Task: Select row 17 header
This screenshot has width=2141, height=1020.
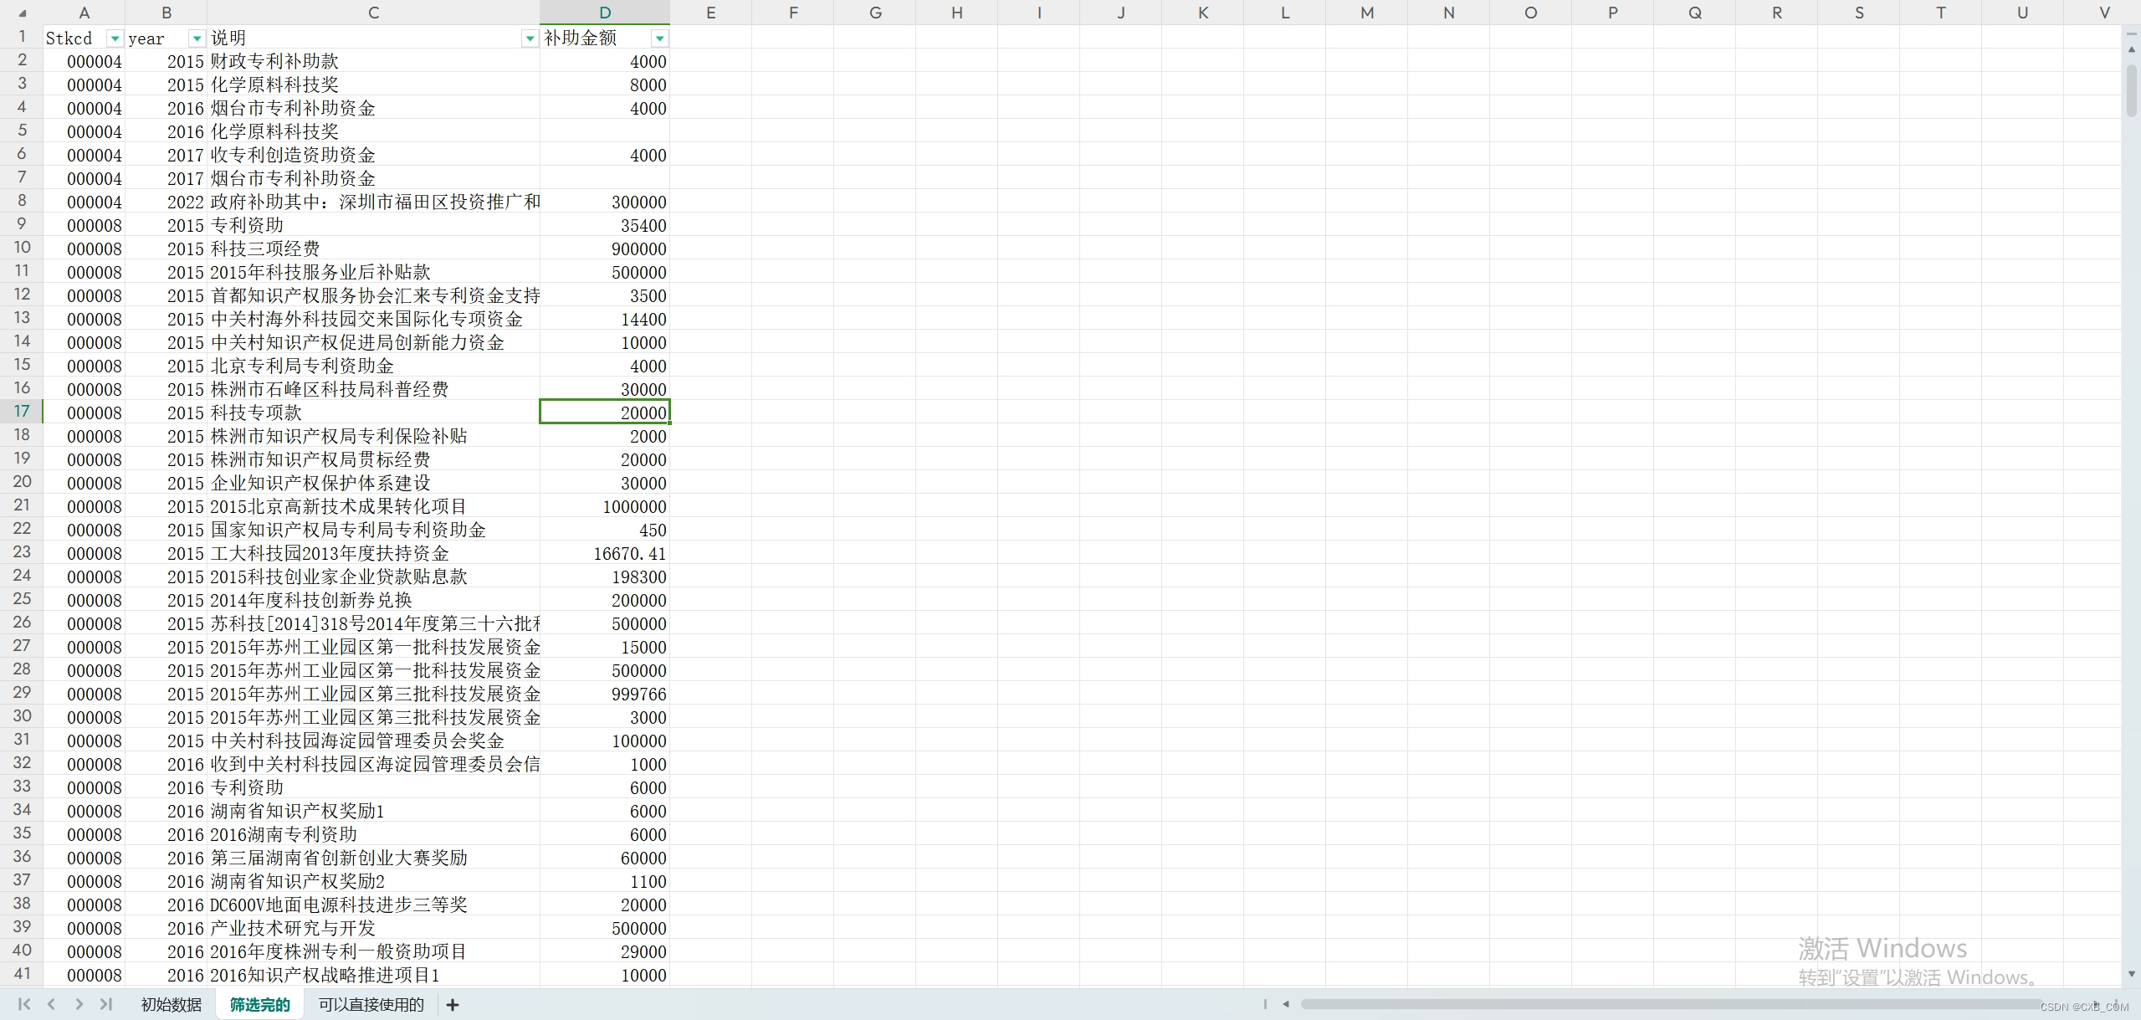Action: coord(22,412)
